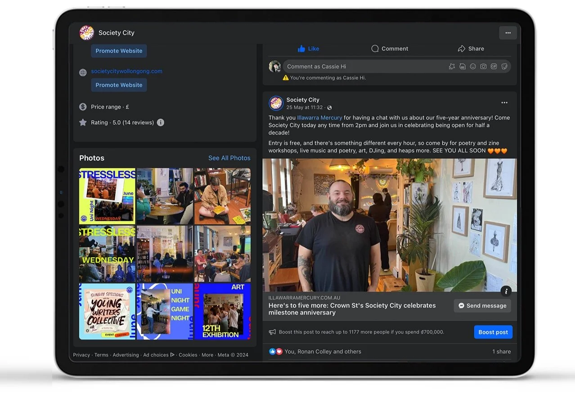The image size is (575, 402).
Task: Click the post timestamp 25 May at 11:32
Action: [305, 108]
